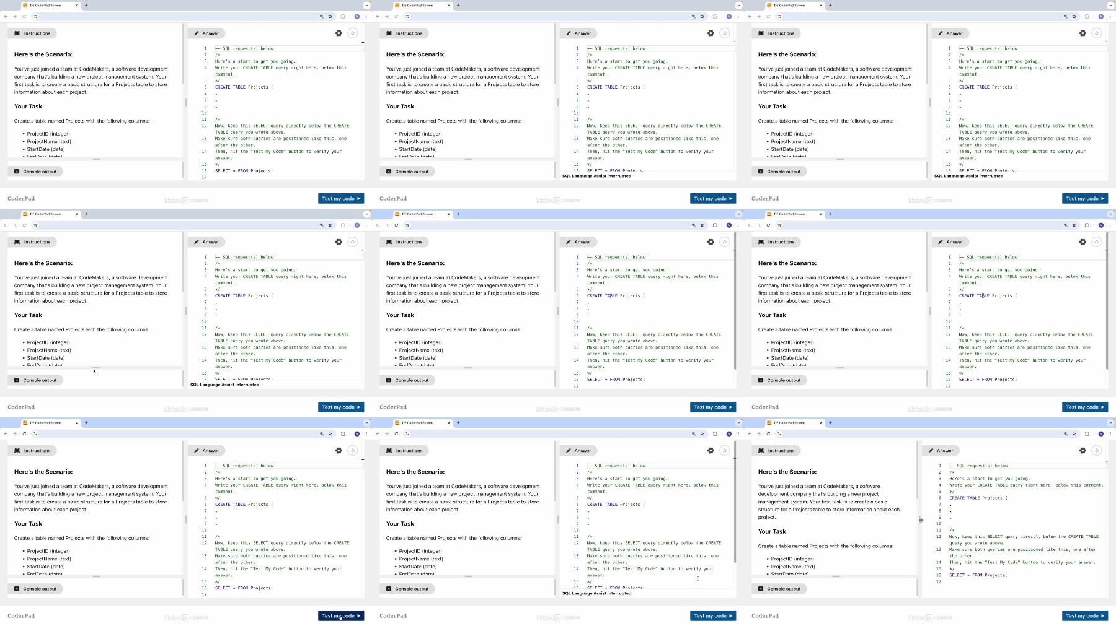Open site info icon in middle-left frame
Viewport: 1116px width, 626px height.
35,225
